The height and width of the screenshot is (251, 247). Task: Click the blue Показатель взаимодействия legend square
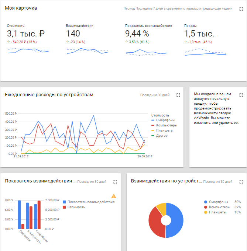point(64,202)
